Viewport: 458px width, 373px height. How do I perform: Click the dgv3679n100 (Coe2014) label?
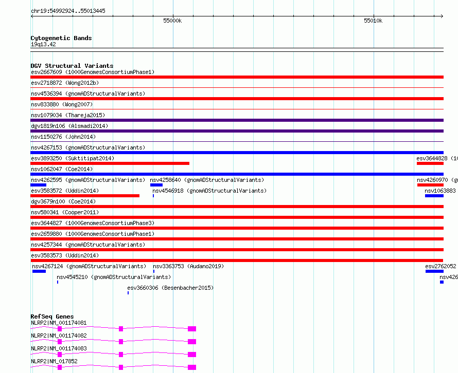point(63,201)
